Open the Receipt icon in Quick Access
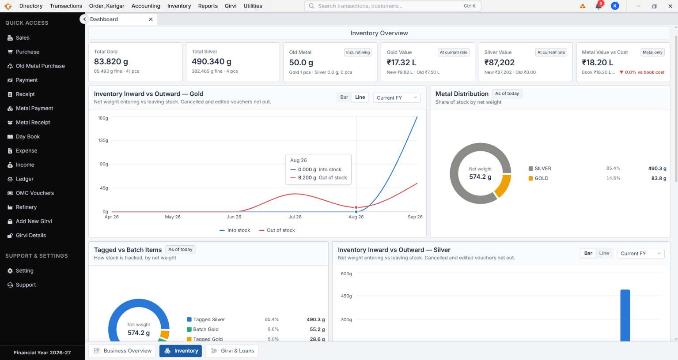This screenshot has height=360, width=678. (x=10, y=94)
